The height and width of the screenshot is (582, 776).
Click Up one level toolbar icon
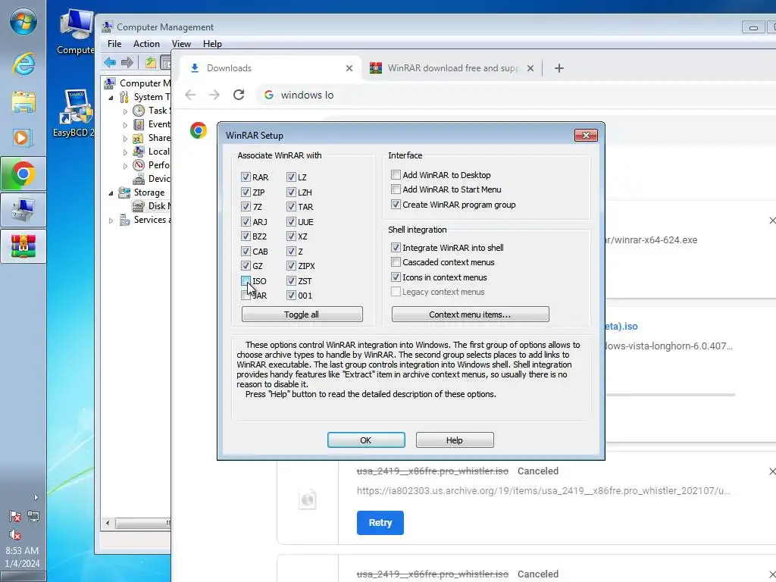tap(151, 62)
